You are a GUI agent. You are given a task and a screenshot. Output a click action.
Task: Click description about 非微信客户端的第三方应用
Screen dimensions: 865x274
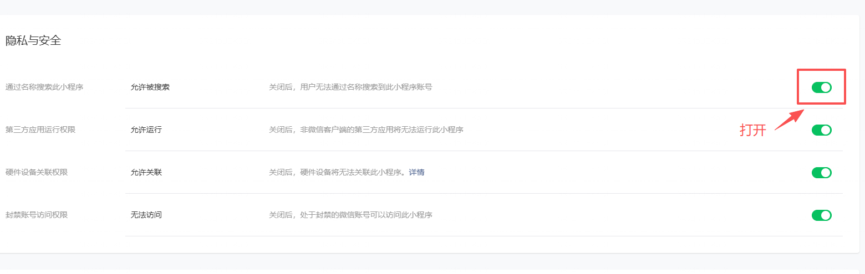point(366,130)
